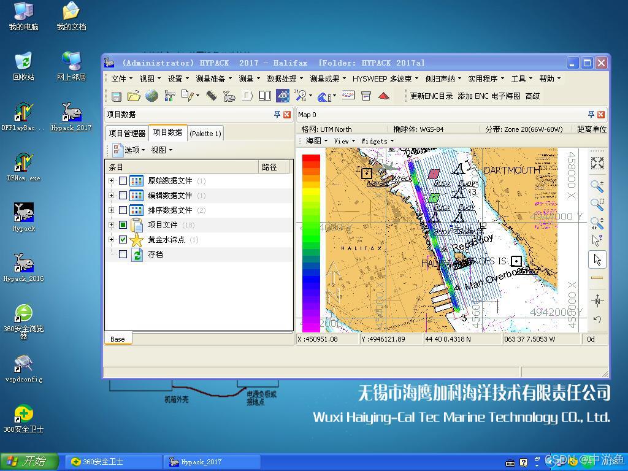Viewport: 628px width, 471px height.
Task: Switch to the 项目管理器 tab
Action: tap(127, 133)
